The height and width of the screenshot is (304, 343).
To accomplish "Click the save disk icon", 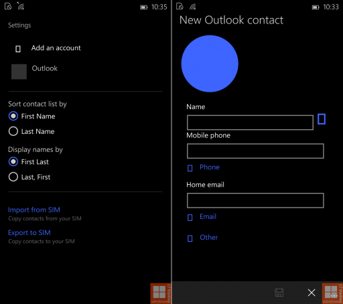I will coord(279,293).
